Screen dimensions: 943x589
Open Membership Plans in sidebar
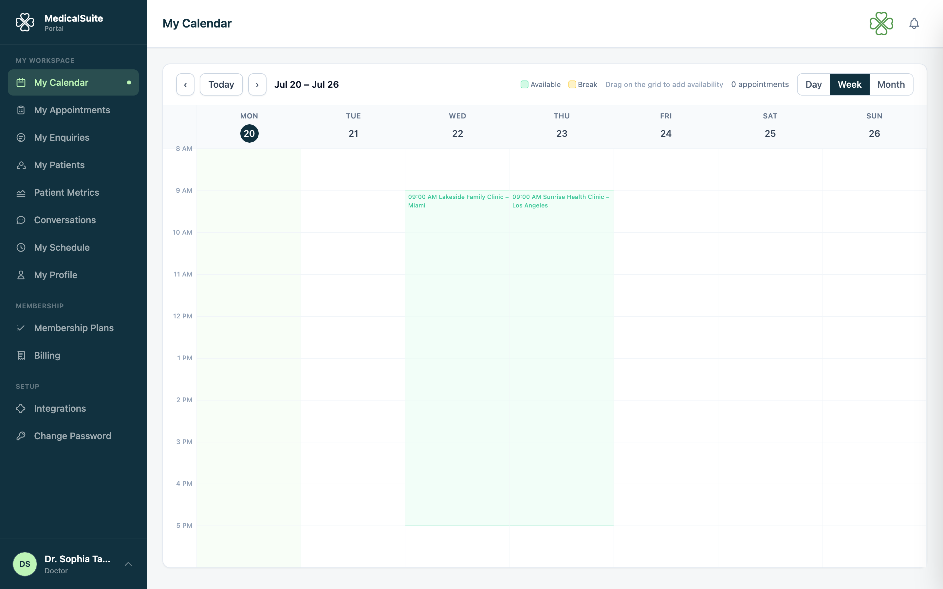tap(73, 328)
